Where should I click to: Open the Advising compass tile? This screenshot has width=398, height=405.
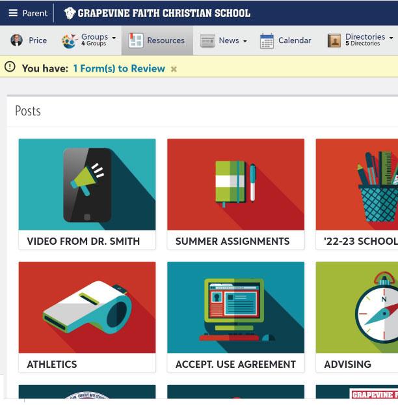[x=357, y=317]
